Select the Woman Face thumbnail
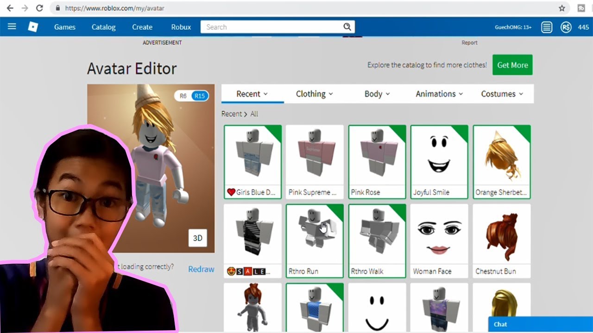Viewport: 593px width, 333px height. pyautogui.click(x=439, y=235)
